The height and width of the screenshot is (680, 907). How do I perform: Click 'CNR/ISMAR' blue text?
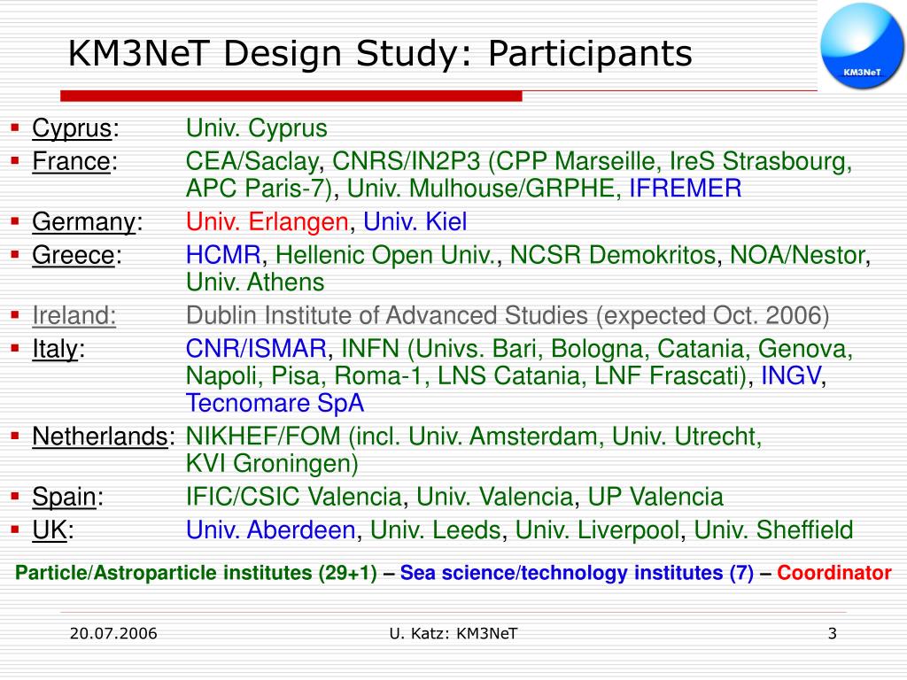pos(256,349)
